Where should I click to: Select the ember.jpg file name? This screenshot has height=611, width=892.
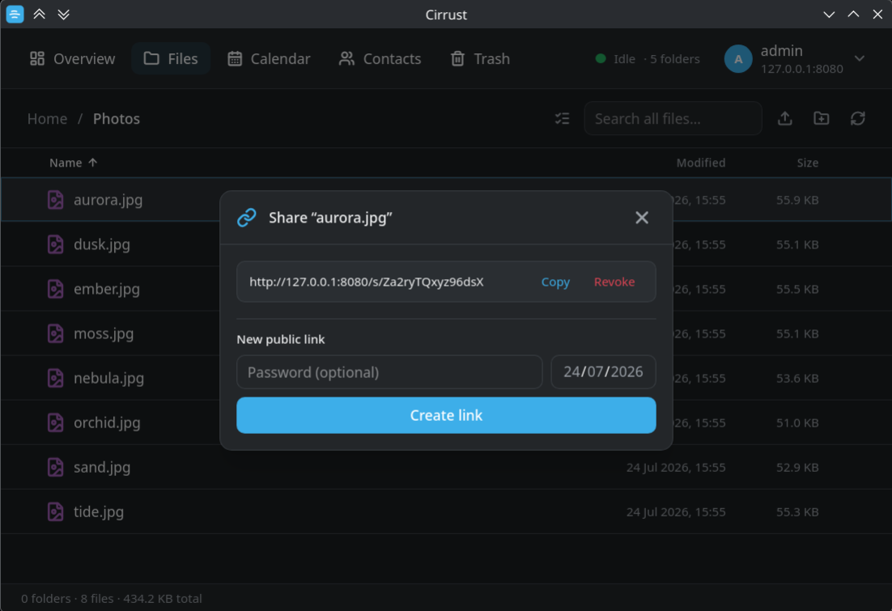pos(106,289)
